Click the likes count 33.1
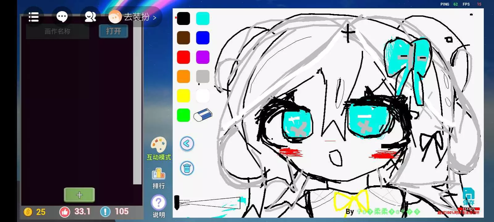Screen dimensions: 494x222 [82, 212]
